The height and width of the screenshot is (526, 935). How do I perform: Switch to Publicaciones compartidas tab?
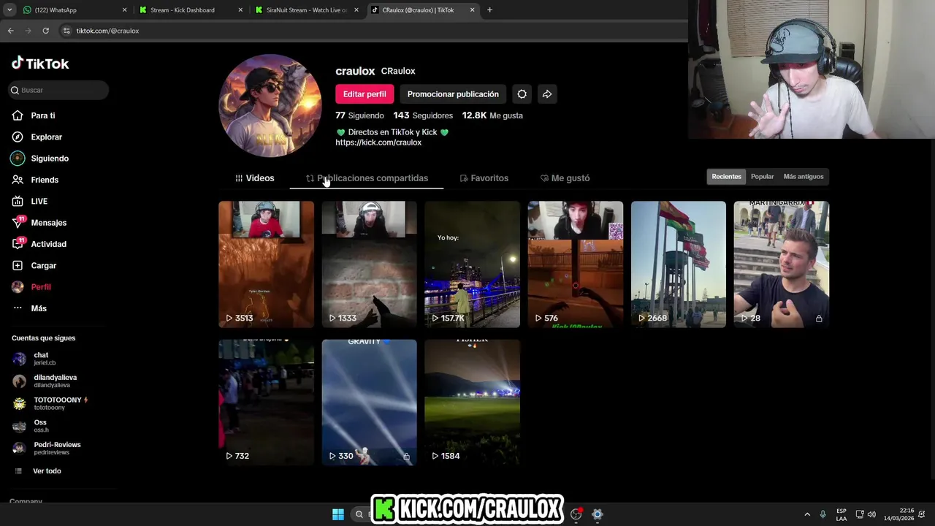(367, 178)
